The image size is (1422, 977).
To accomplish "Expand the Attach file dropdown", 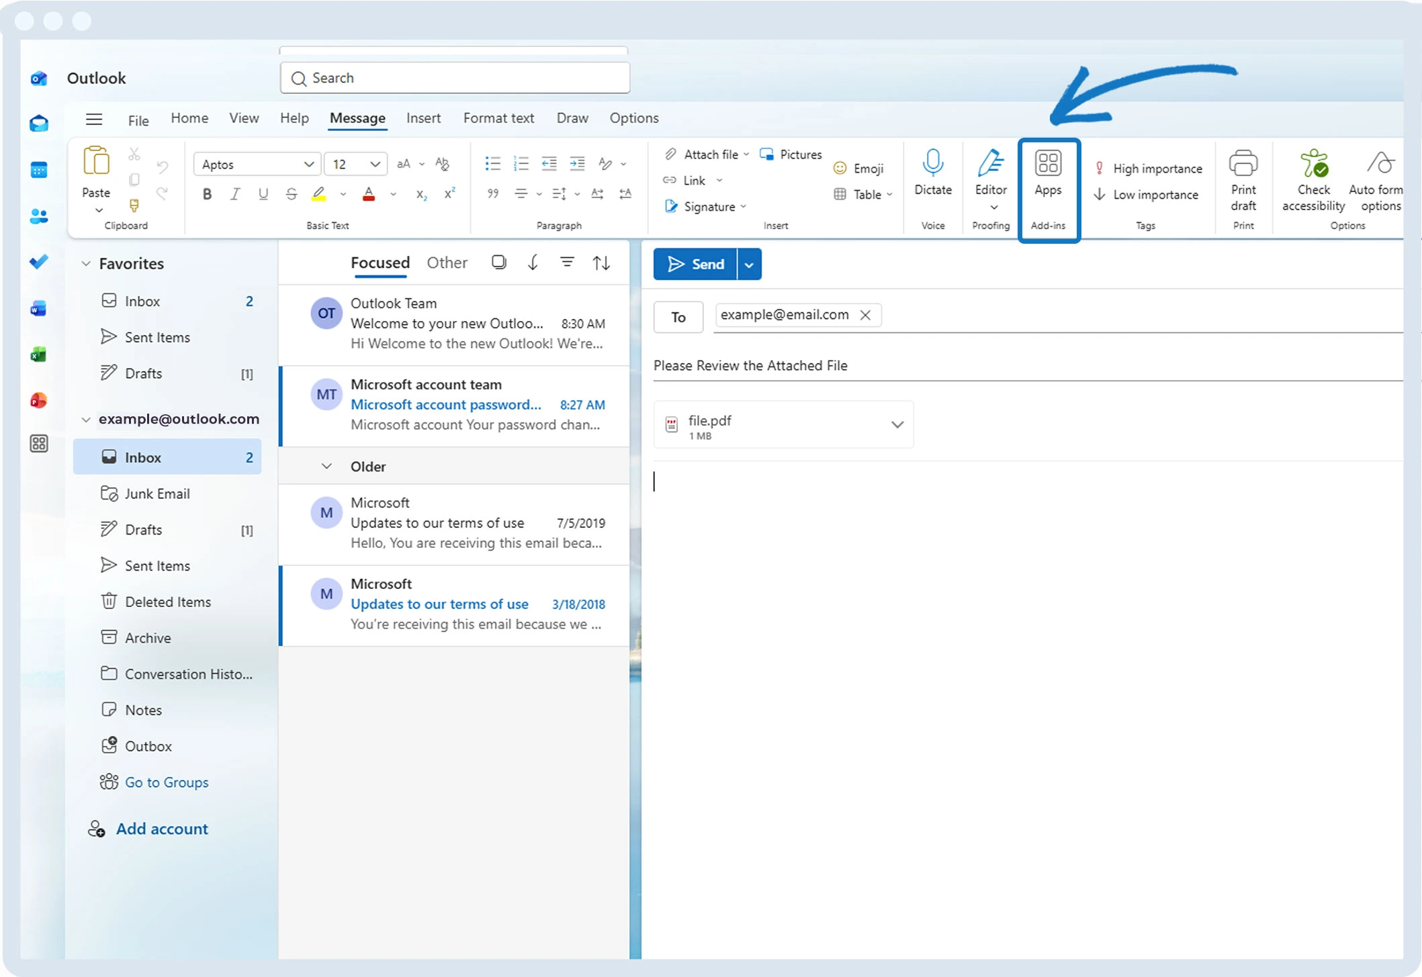I will (x=746, y=154).
